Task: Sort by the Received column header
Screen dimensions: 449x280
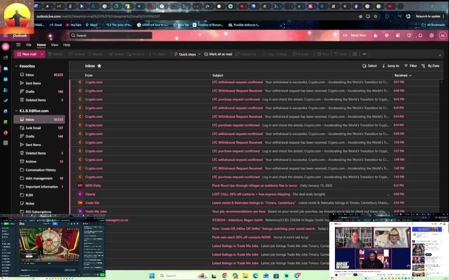Action: tap(403, 75)
